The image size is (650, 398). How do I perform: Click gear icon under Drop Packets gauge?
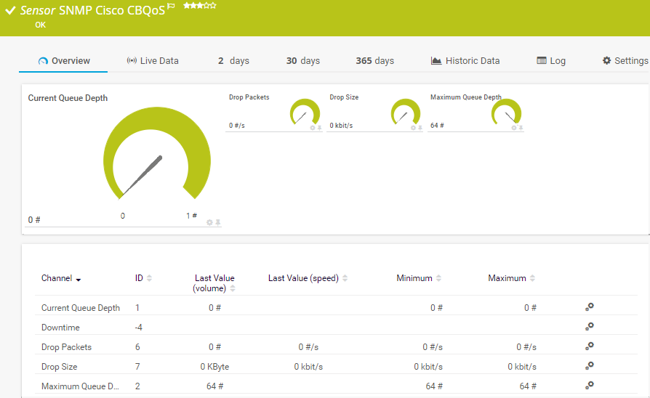tap(313, 128)
